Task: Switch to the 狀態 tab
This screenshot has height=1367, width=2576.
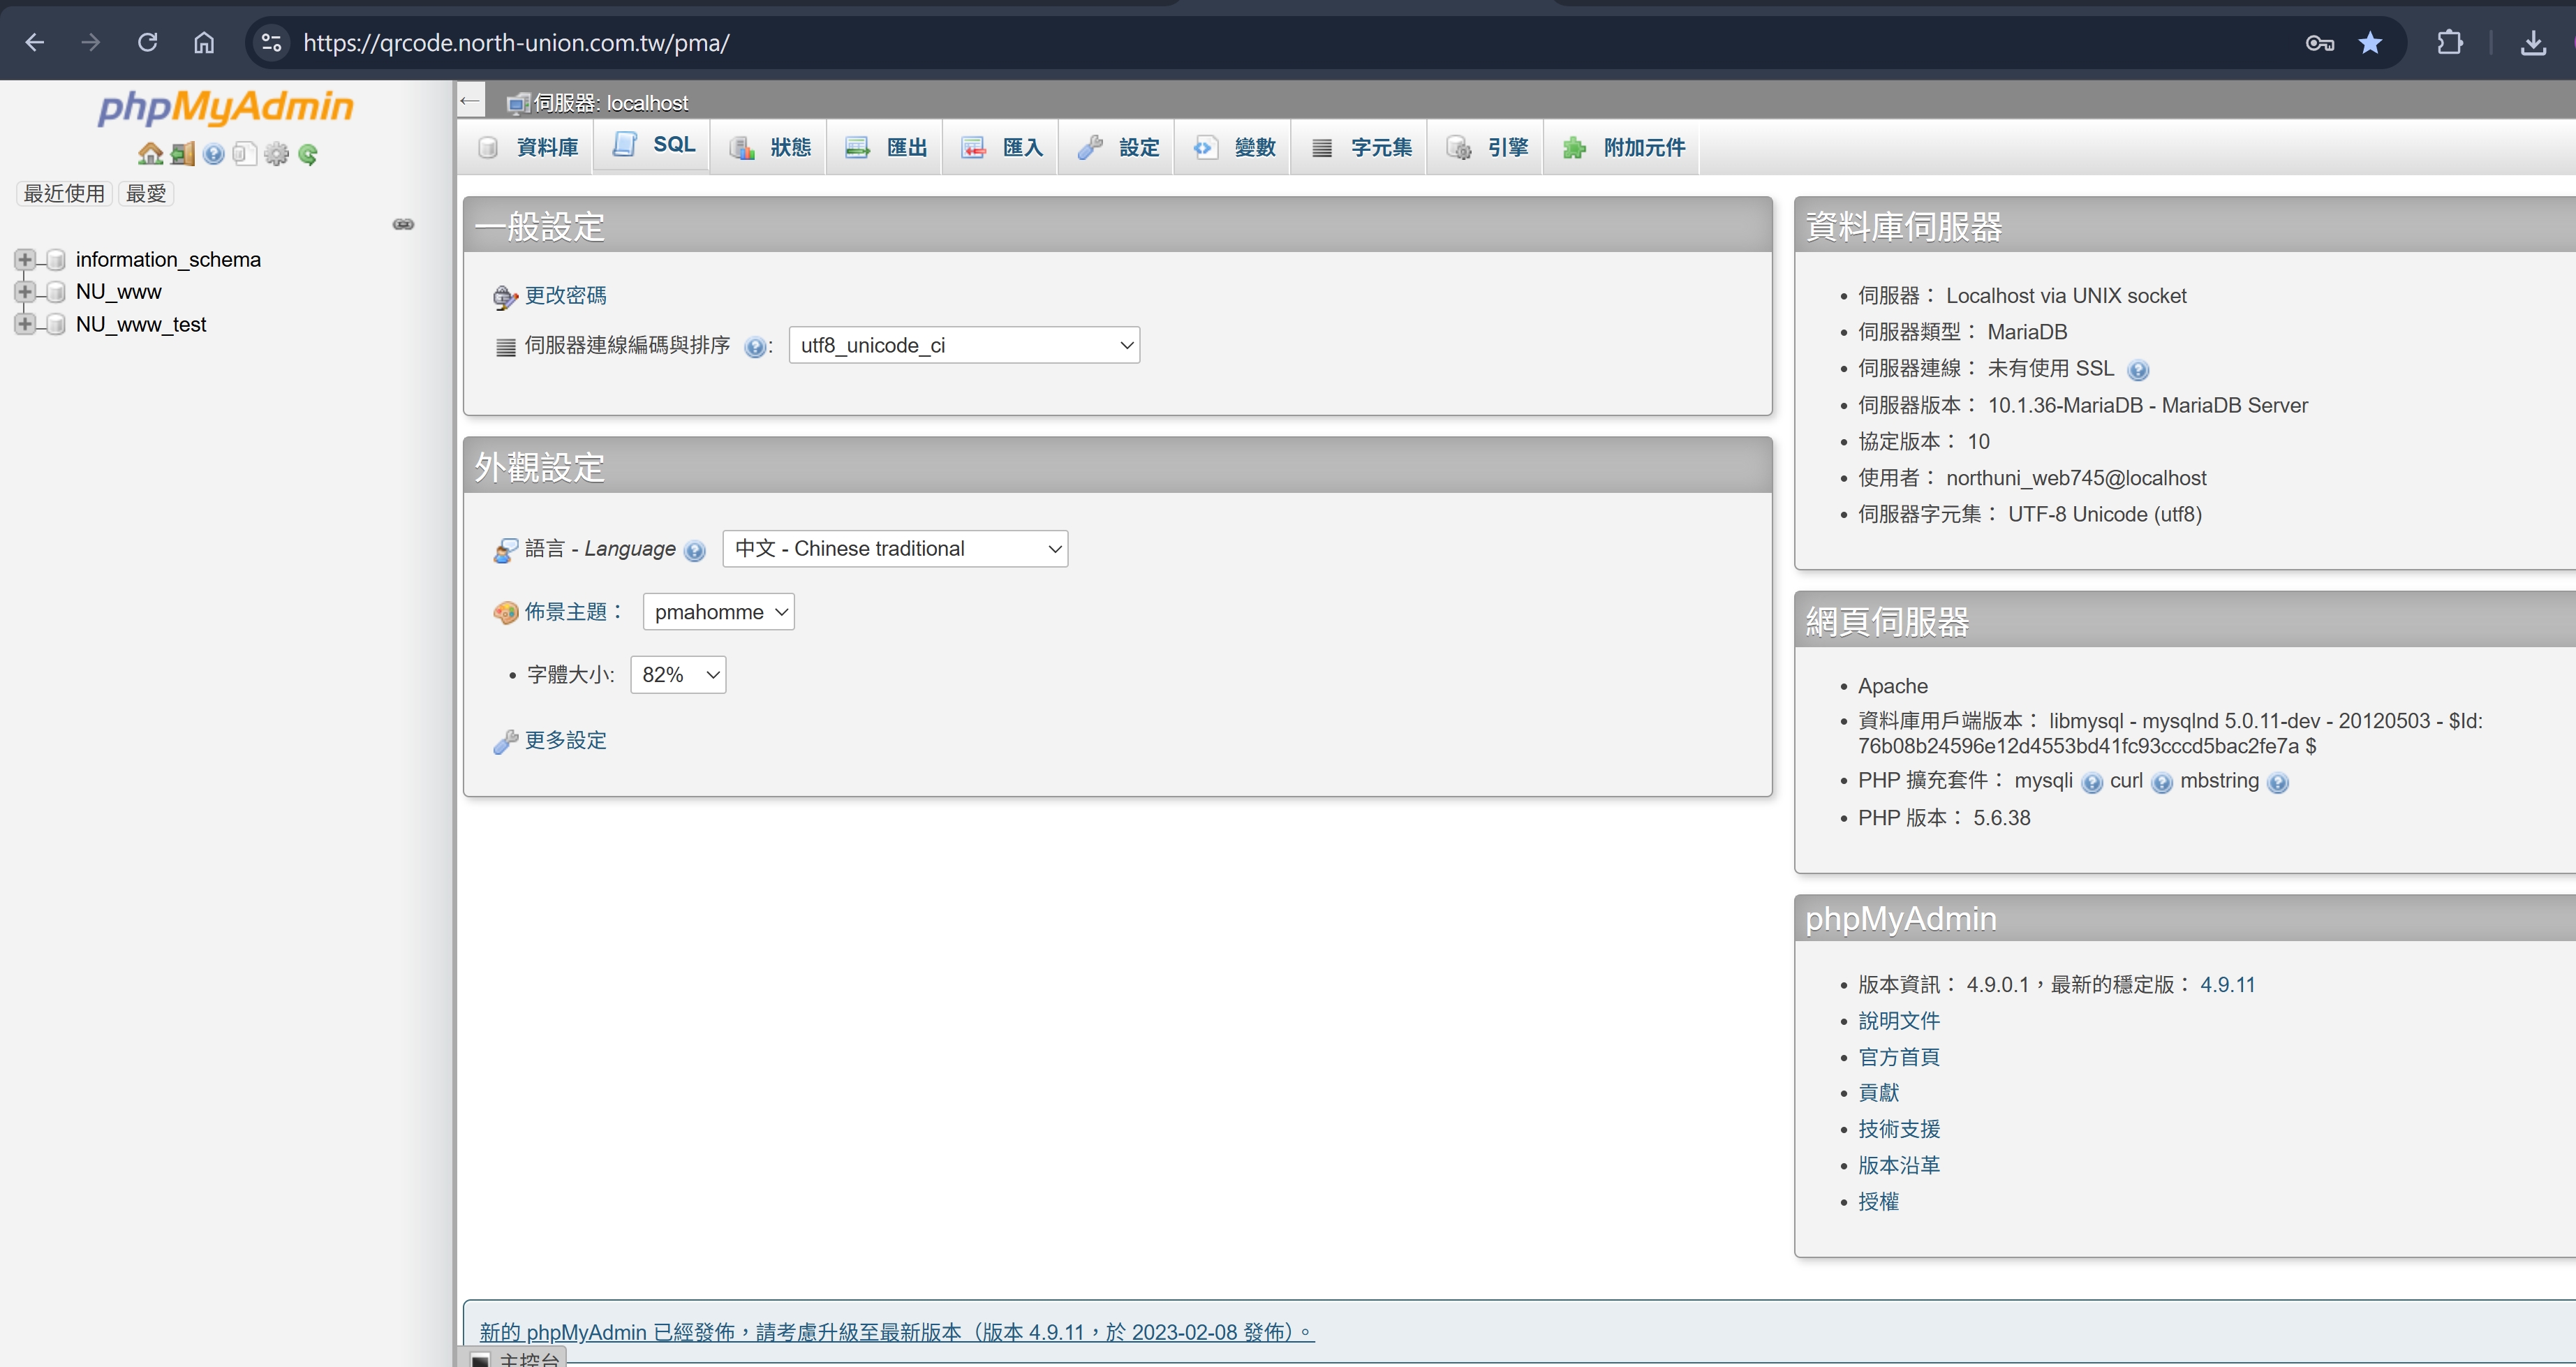Action: 769,148
